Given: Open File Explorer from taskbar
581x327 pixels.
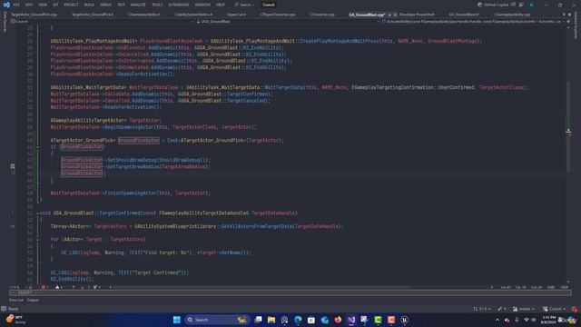Looking at the screenshot, I should [271, 320].
